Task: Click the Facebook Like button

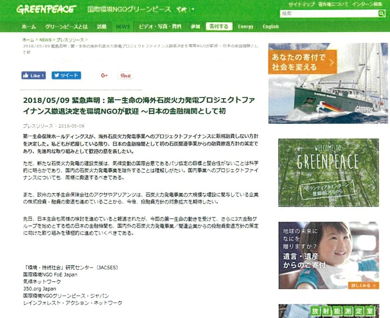Action: tap(33, 76)
